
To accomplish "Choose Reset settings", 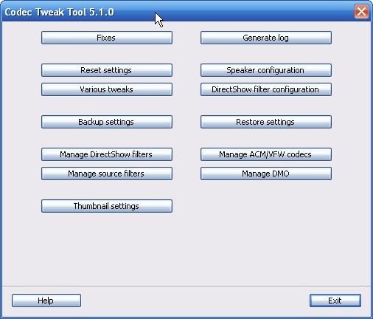I will click(x=107, y=70).
